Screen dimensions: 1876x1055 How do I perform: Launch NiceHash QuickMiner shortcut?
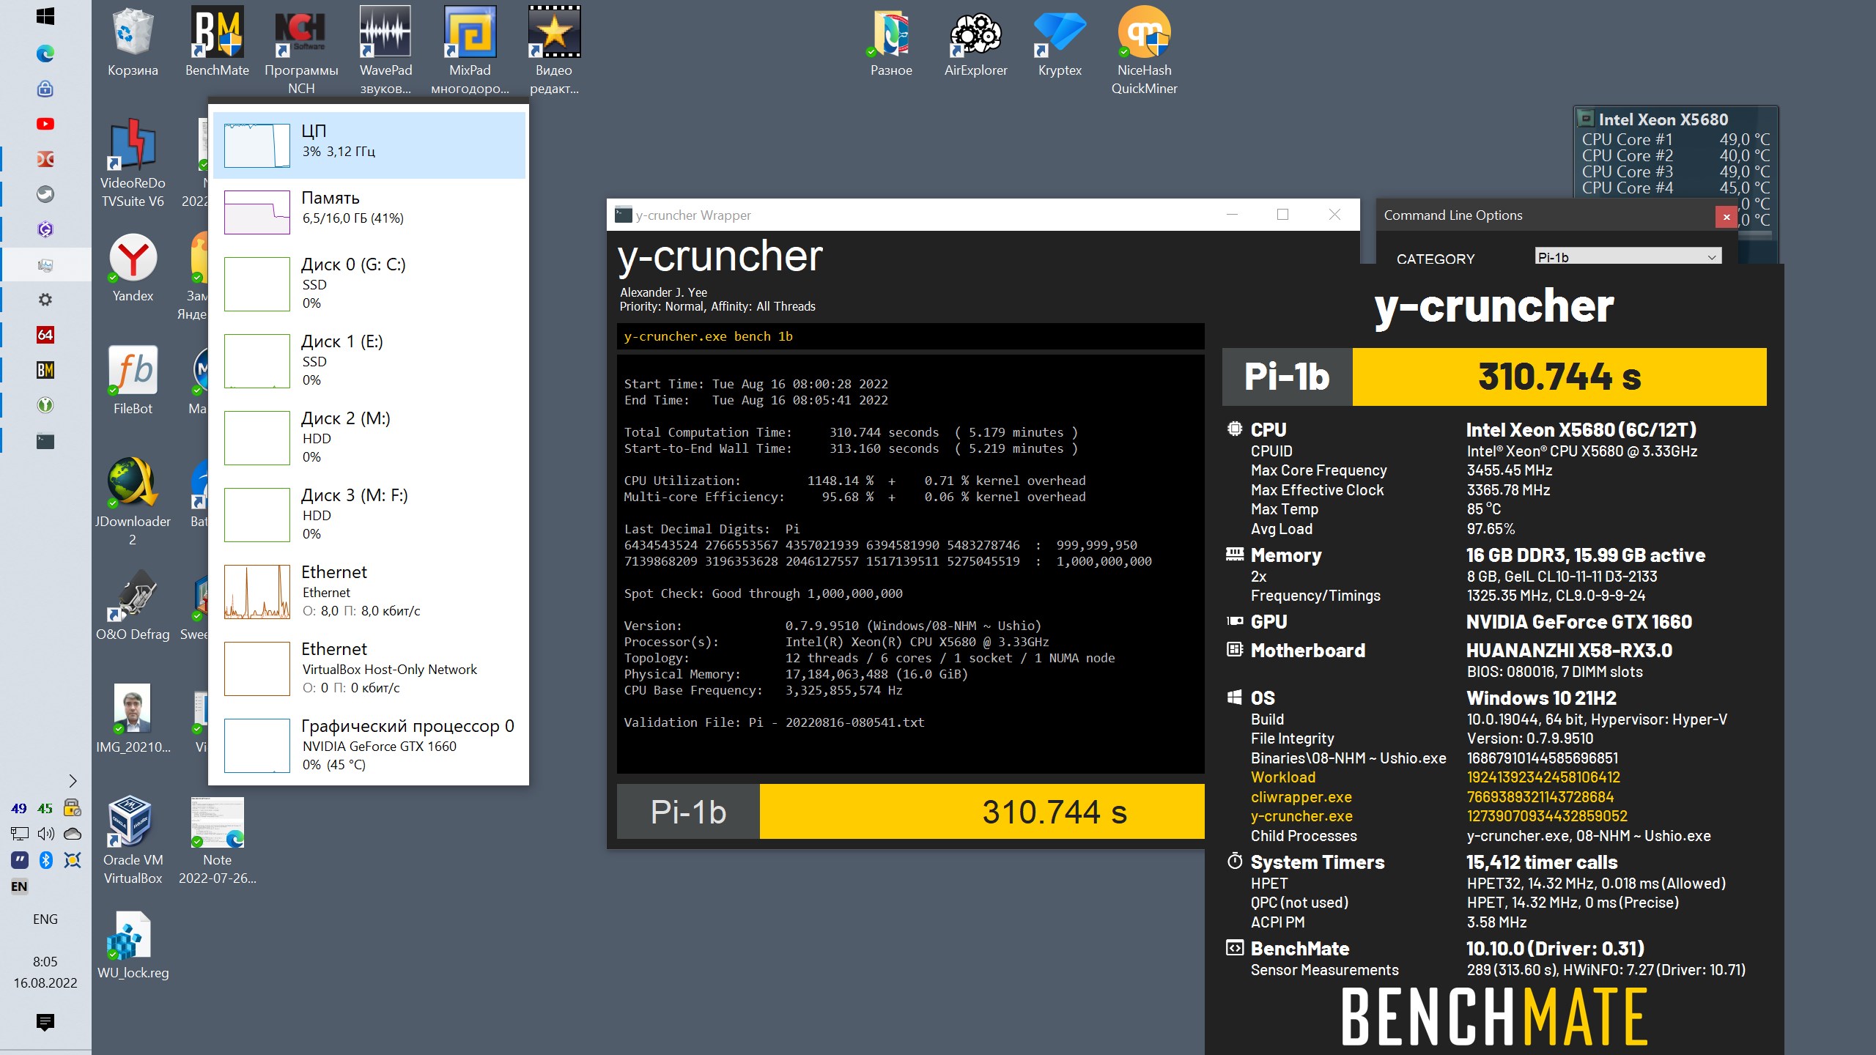pos(1144,51)
